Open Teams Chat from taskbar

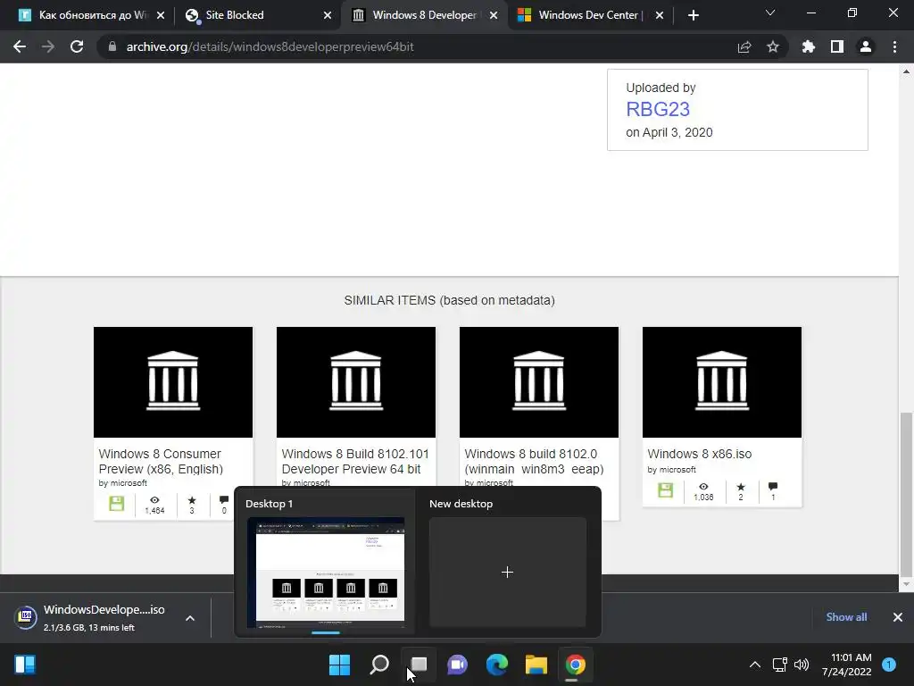click(458, 665)
